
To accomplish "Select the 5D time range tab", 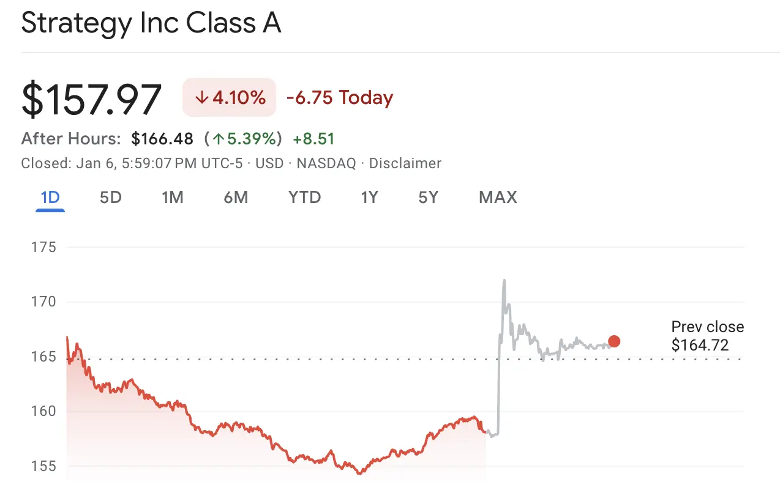I will 111,197.
